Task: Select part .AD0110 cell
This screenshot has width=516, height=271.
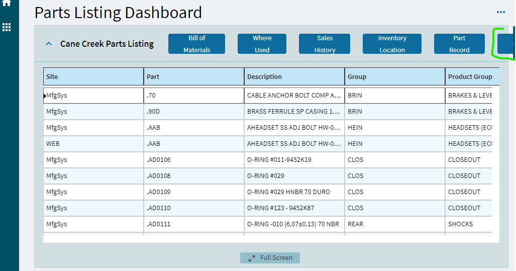Action: point(194,208)
